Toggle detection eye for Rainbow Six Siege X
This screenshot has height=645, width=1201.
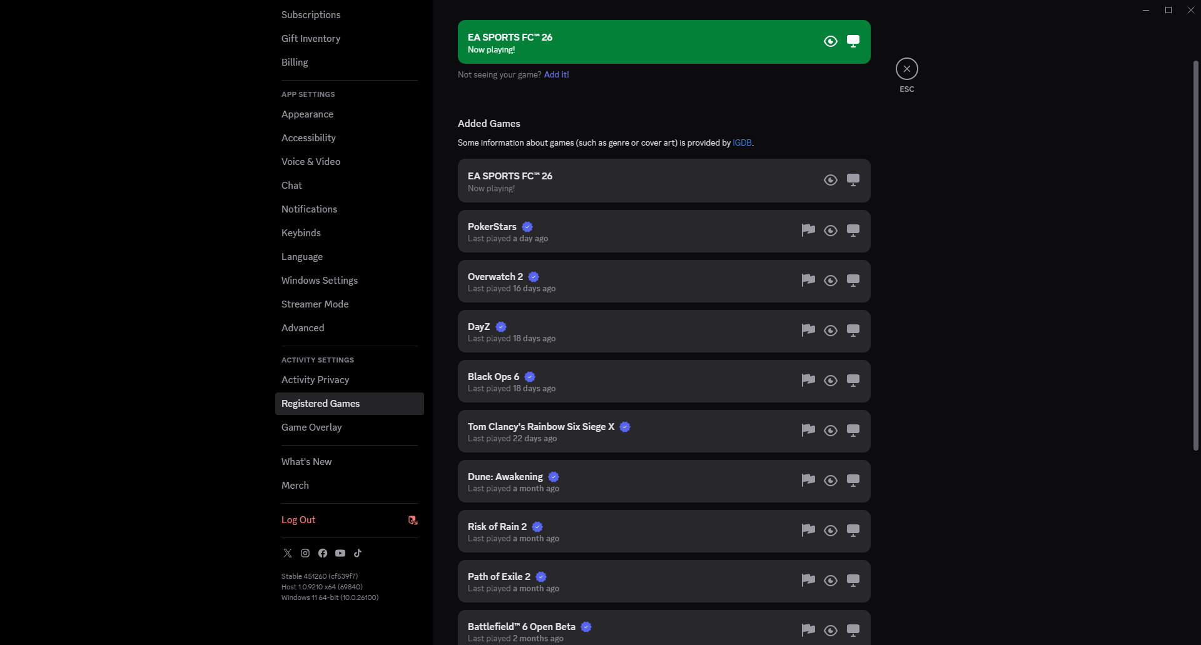(x=831, y=431)
